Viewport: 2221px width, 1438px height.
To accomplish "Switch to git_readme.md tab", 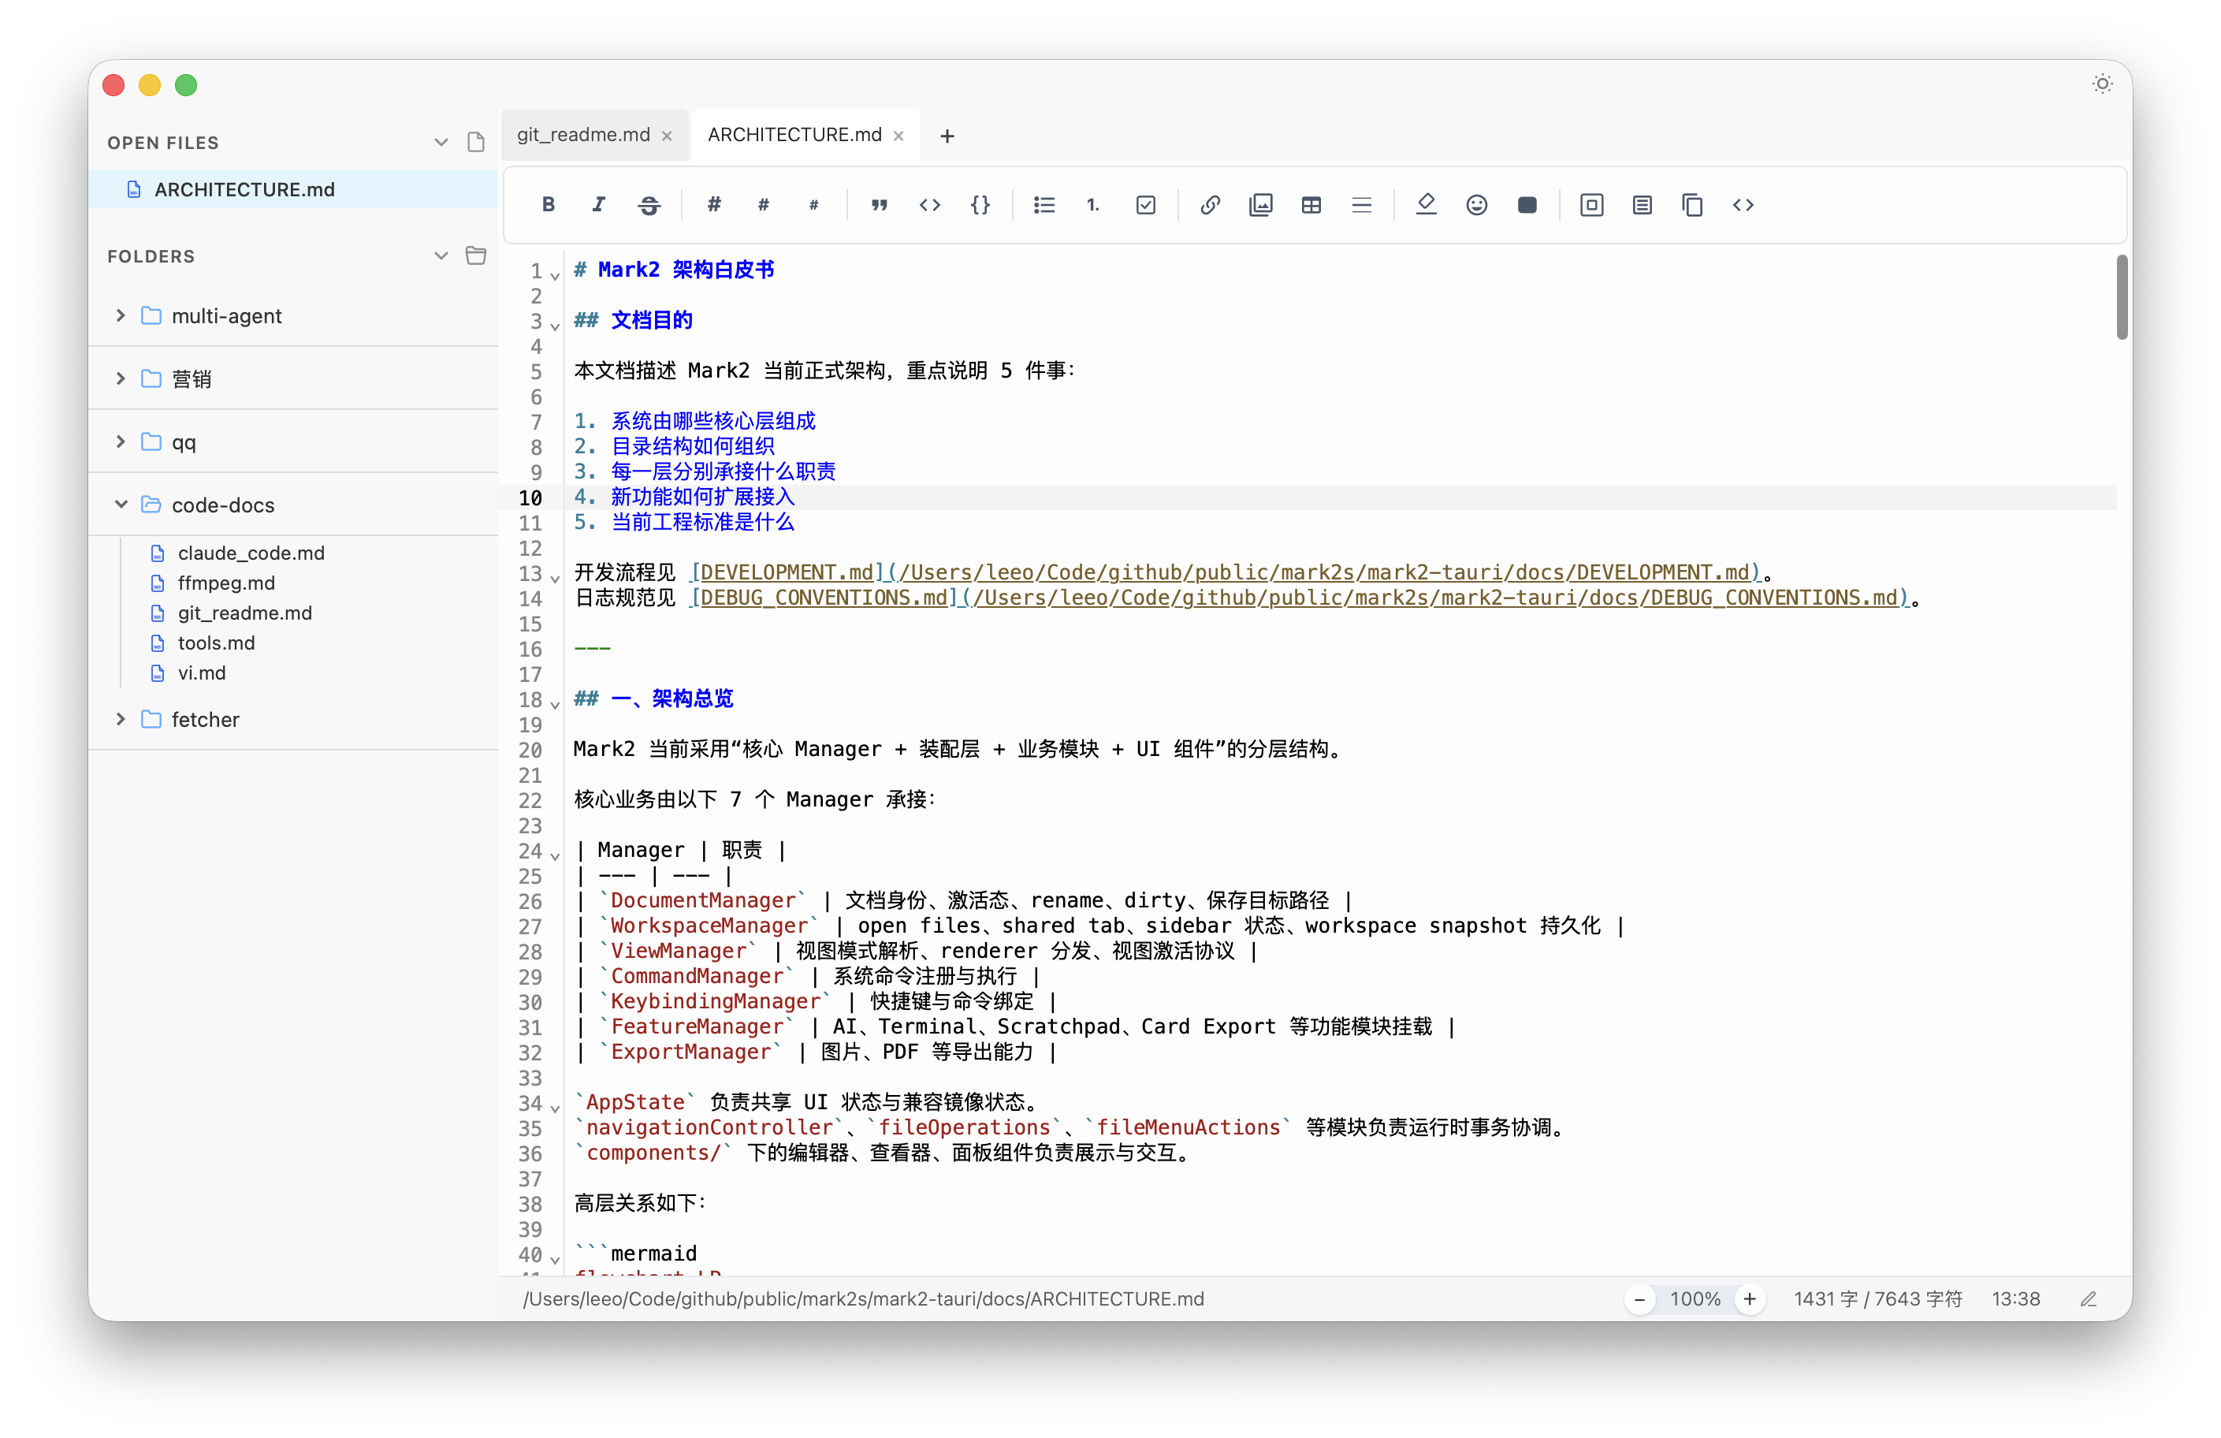I will click(583, 135).
